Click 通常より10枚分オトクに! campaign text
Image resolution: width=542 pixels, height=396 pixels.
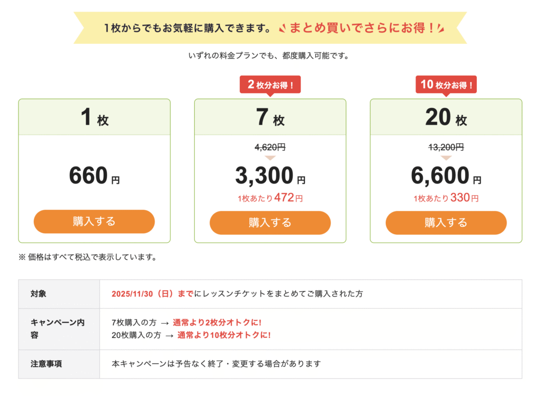tap(224, 335)
